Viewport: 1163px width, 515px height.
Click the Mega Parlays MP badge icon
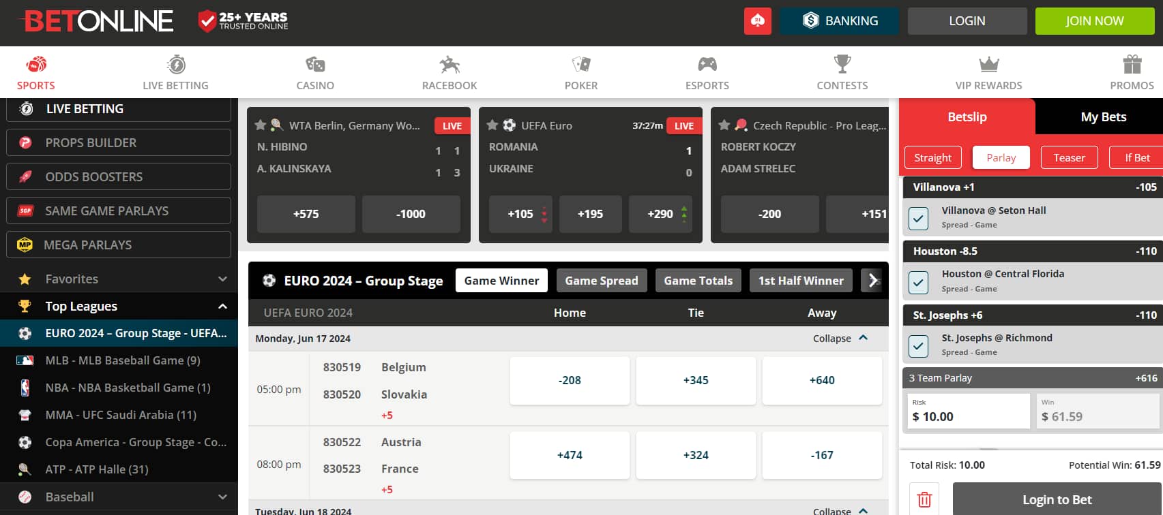(25, 245)
